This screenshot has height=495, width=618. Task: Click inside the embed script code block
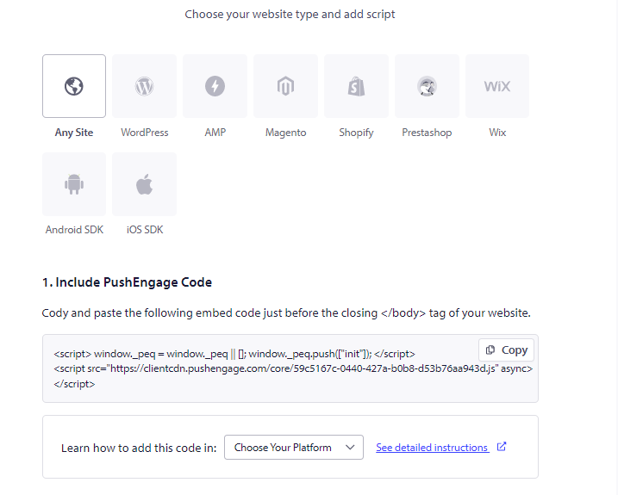[x=290, y=368]
